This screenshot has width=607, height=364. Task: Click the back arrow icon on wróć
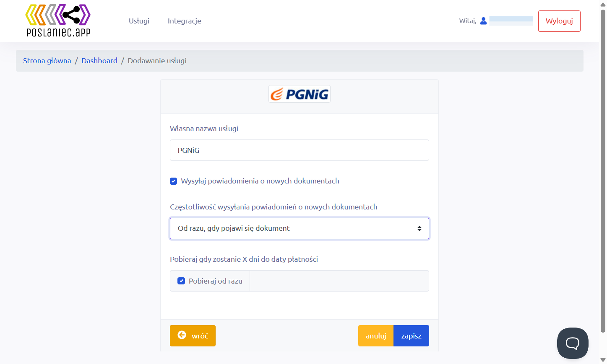pyautogui.click(x=182, y=335)
